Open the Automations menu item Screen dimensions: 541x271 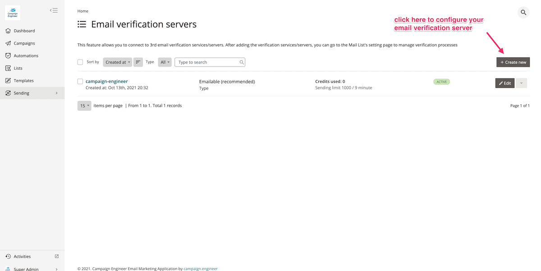pos(26,56)
